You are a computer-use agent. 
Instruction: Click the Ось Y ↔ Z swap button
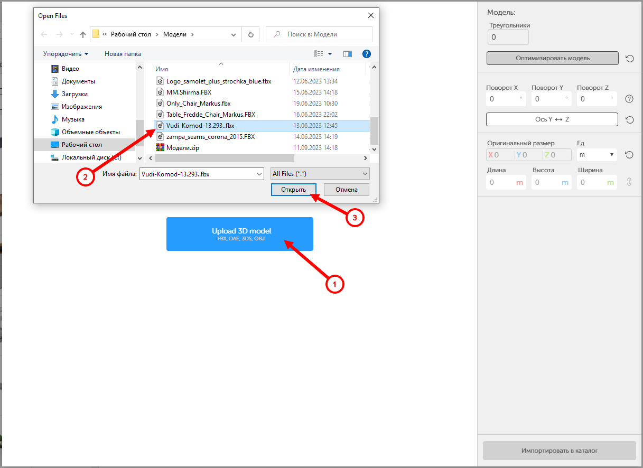(552, 119)
